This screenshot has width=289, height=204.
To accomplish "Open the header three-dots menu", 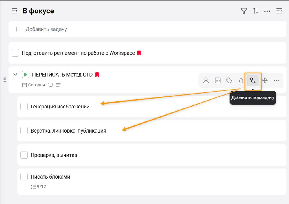I will pyautogui.click(x=267, y=11).
